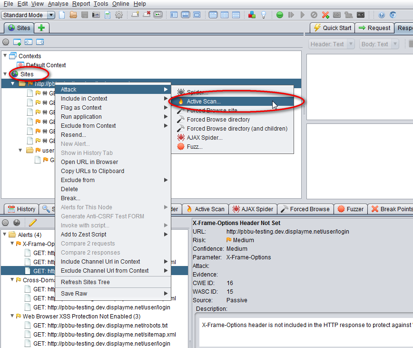The width and height of the screenshot is (413, 348).
Task: Click the green break toggle circle
Action: point(280,15)
